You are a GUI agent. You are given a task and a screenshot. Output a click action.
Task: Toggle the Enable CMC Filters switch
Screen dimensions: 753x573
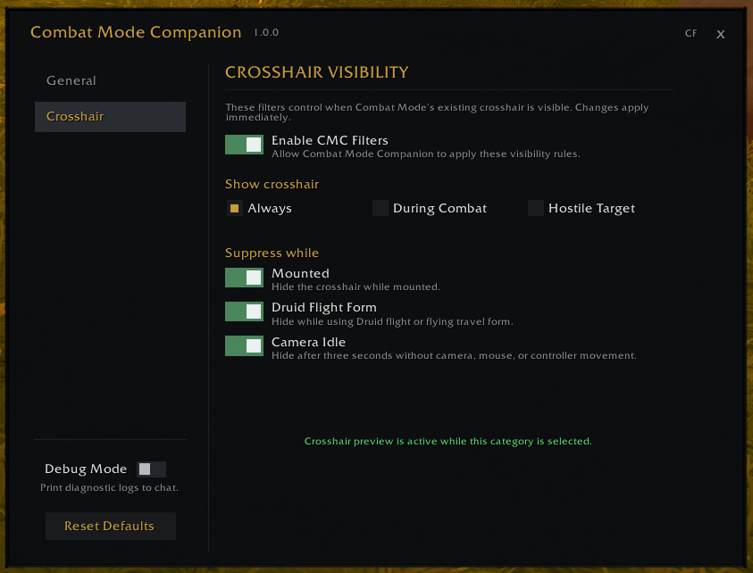tap(244, 145)
